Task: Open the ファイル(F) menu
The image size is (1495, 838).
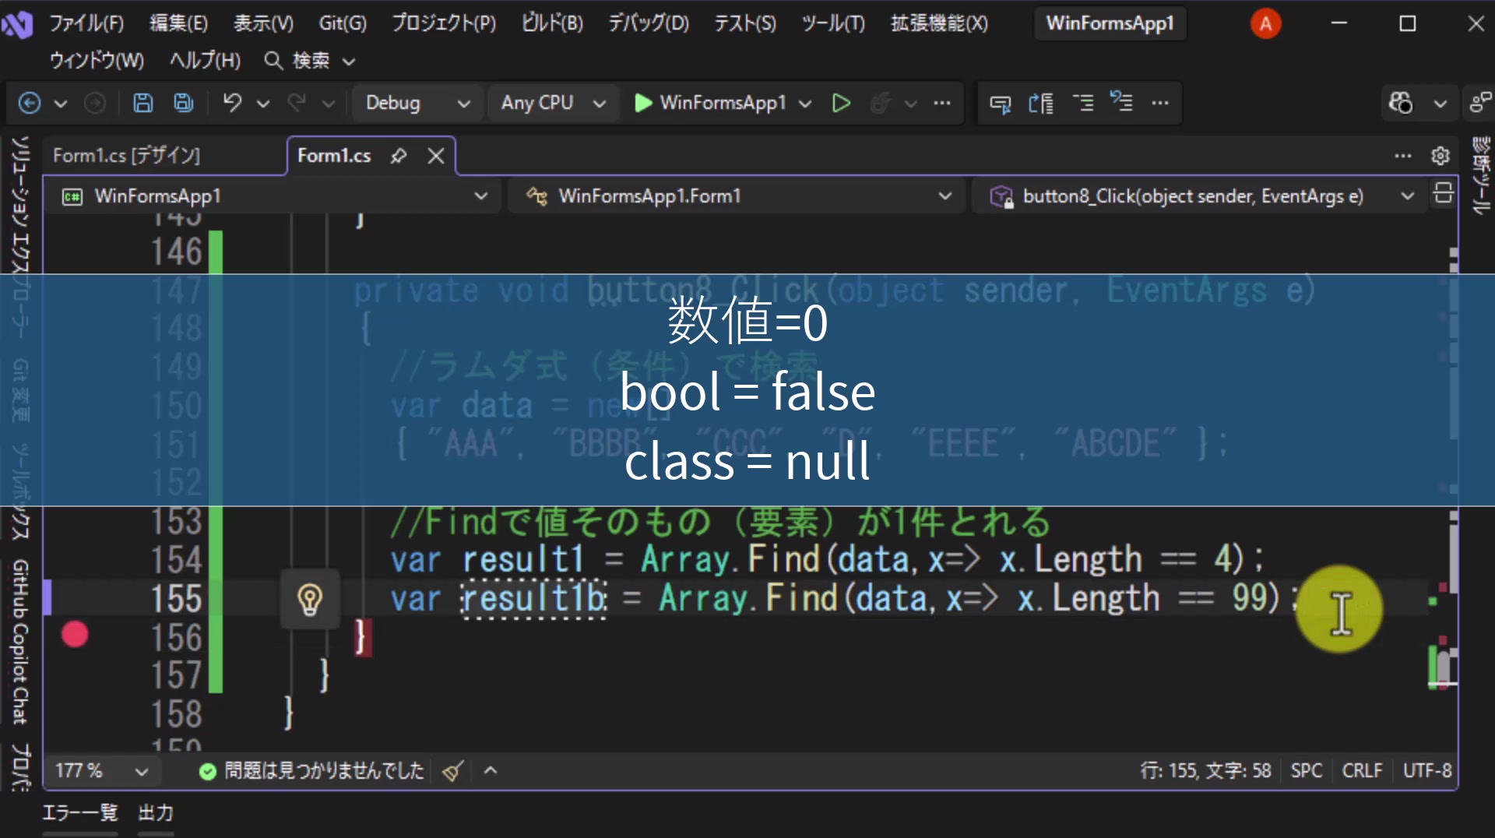Action: (86, 23)
